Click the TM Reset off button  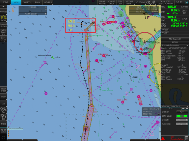[x=174, y=39]
